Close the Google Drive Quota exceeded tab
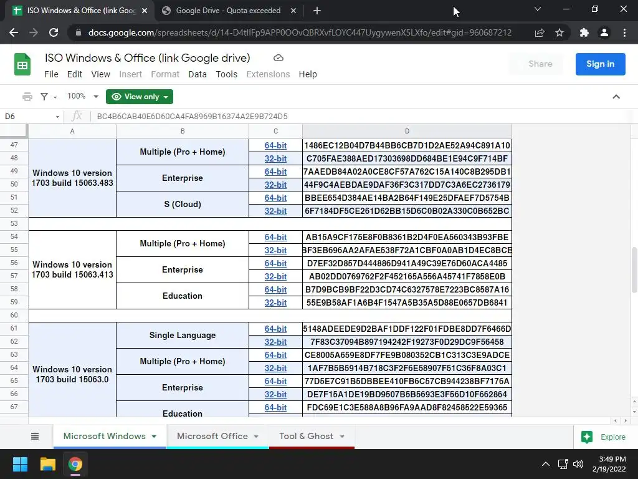 coord(293,11)
